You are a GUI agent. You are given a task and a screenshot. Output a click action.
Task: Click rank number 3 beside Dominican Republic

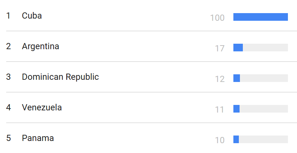8,77
